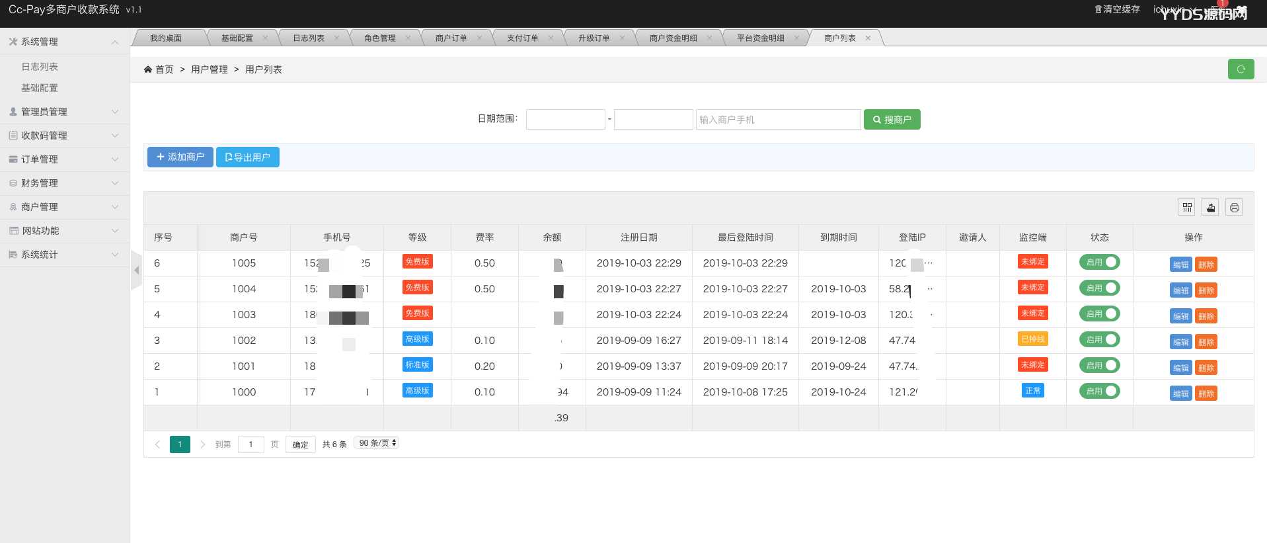Click 编辑 for merchant 1005

tap(1180, 265)
